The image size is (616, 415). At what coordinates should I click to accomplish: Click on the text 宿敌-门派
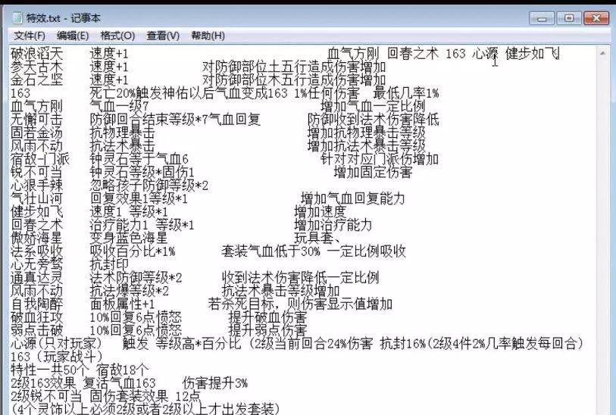tap(39, 159)
